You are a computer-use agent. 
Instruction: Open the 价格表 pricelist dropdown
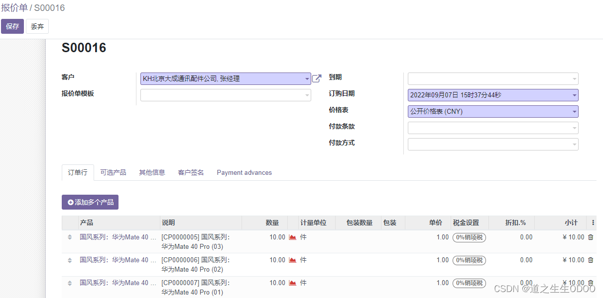click(573, 111)
